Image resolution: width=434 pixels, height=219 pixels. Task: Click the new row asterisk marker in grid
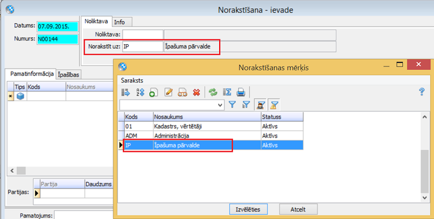pyautogui.click(x=11, y=96)
